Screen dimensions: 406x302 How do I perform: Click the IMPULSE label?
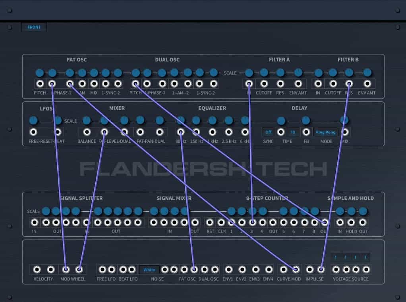[314, 279]
